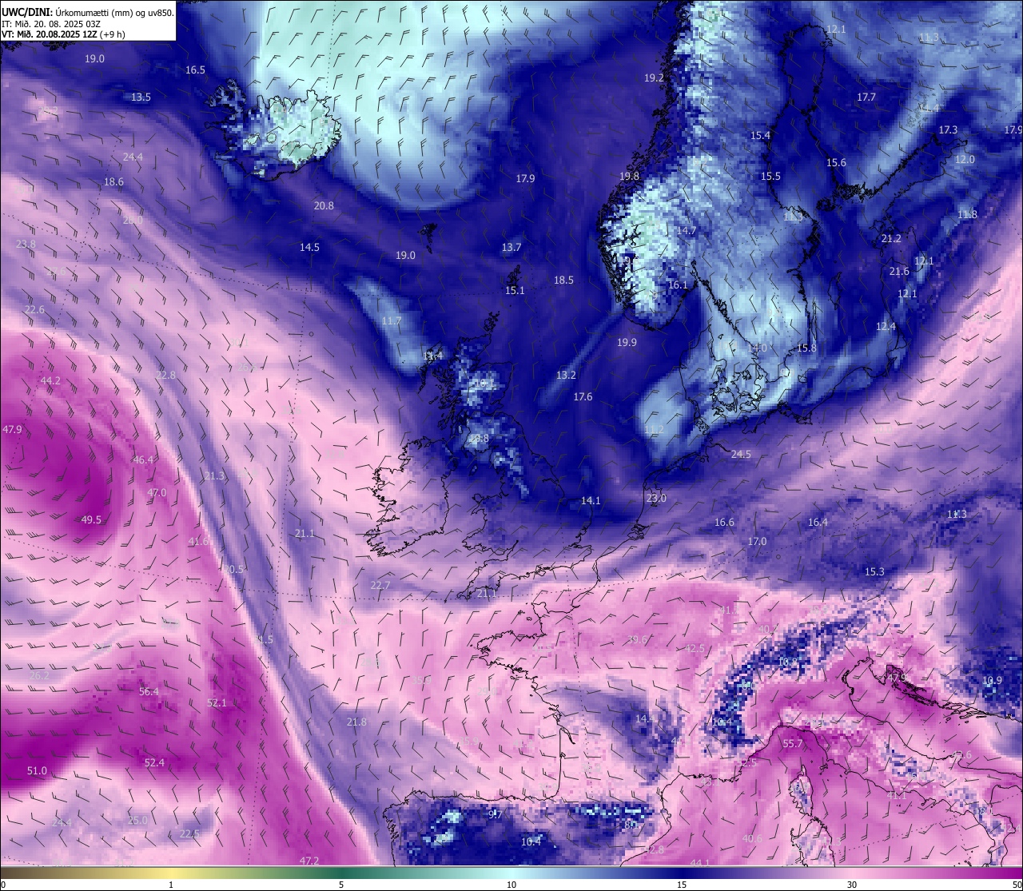The image size is (1023, 891).
Task: Click the 10 tick label on the color scale
Action: click(511, 885)
